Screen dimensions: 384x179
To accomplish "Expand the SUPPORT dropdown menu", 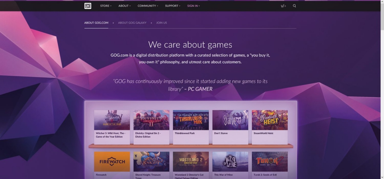I will click(x=173, y=6).
